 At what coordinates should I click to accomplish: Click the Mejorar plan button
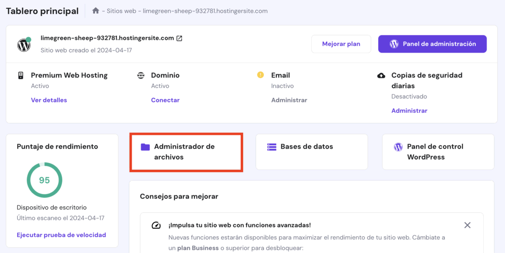click(341, 44)
